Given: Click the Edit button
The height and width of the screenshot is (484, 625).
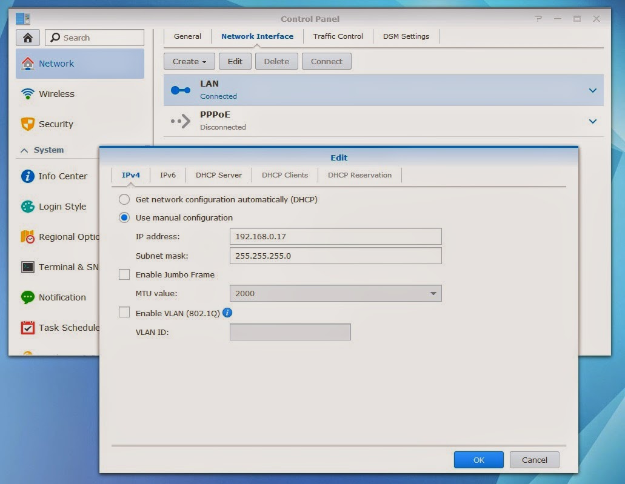Looking at the screenshot, I should 235,61.
